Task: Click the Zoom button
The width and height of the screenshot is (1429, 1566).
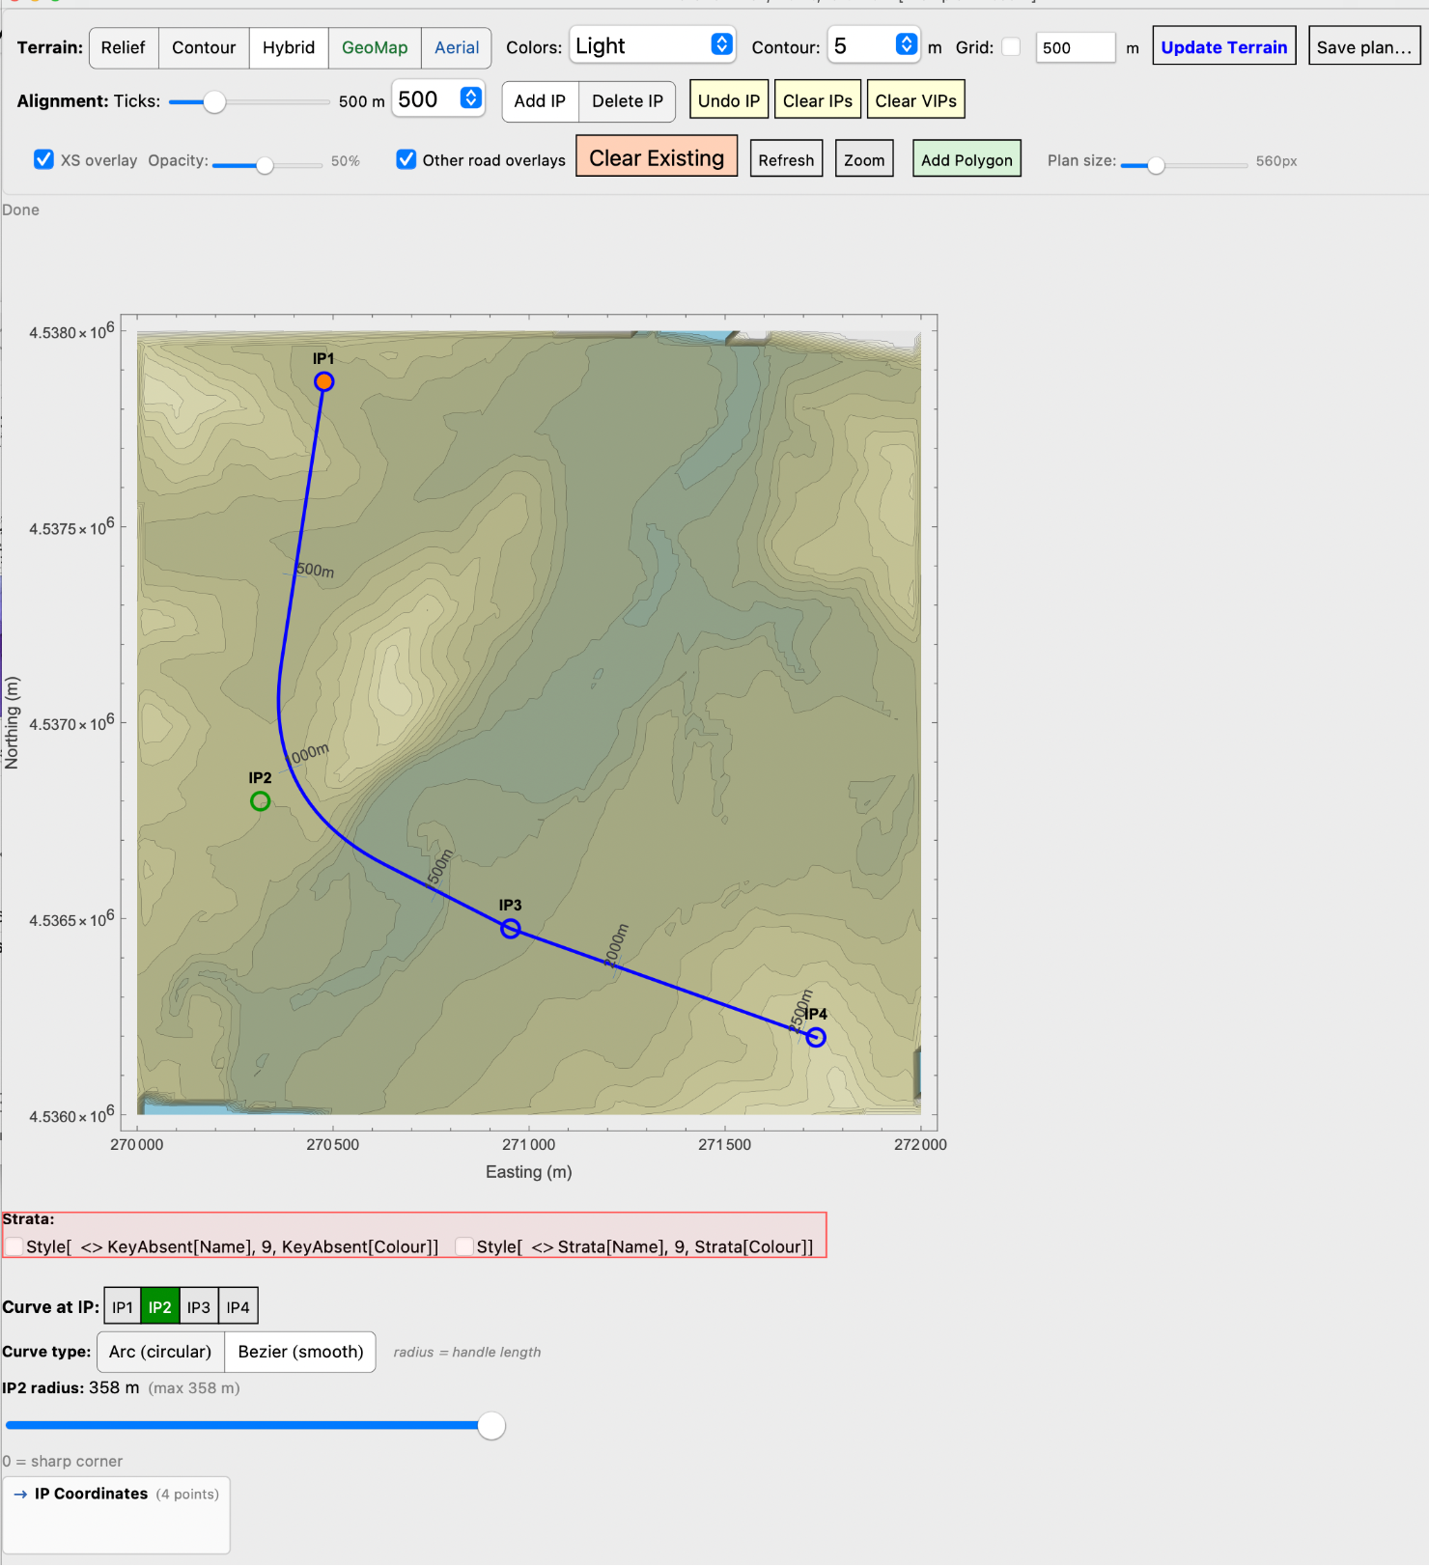Action: [864, 159]
